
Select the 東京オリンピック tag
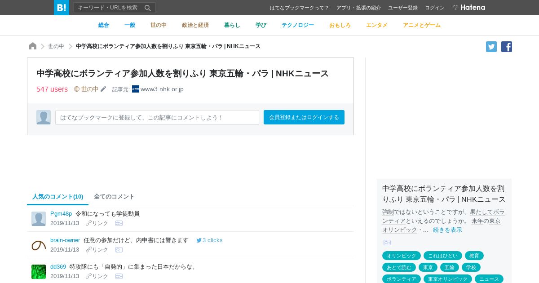tap(448, 279)
